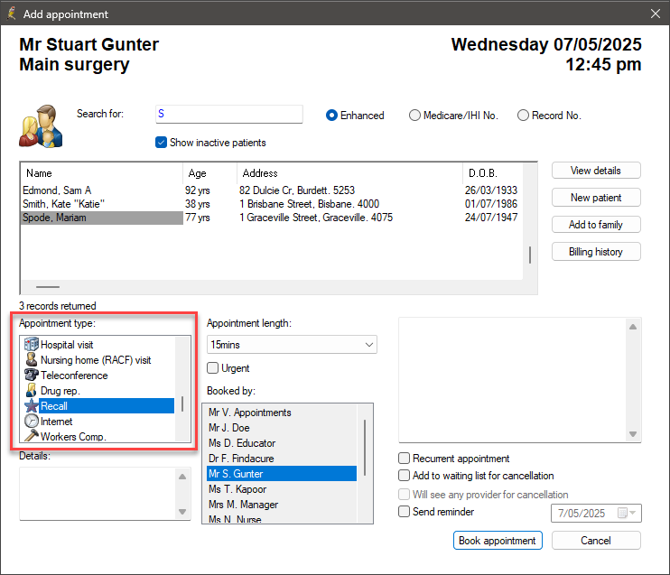The image size is (670, 575).
Task: Sort by the D.O.B. column header
Action: [492, 173]
